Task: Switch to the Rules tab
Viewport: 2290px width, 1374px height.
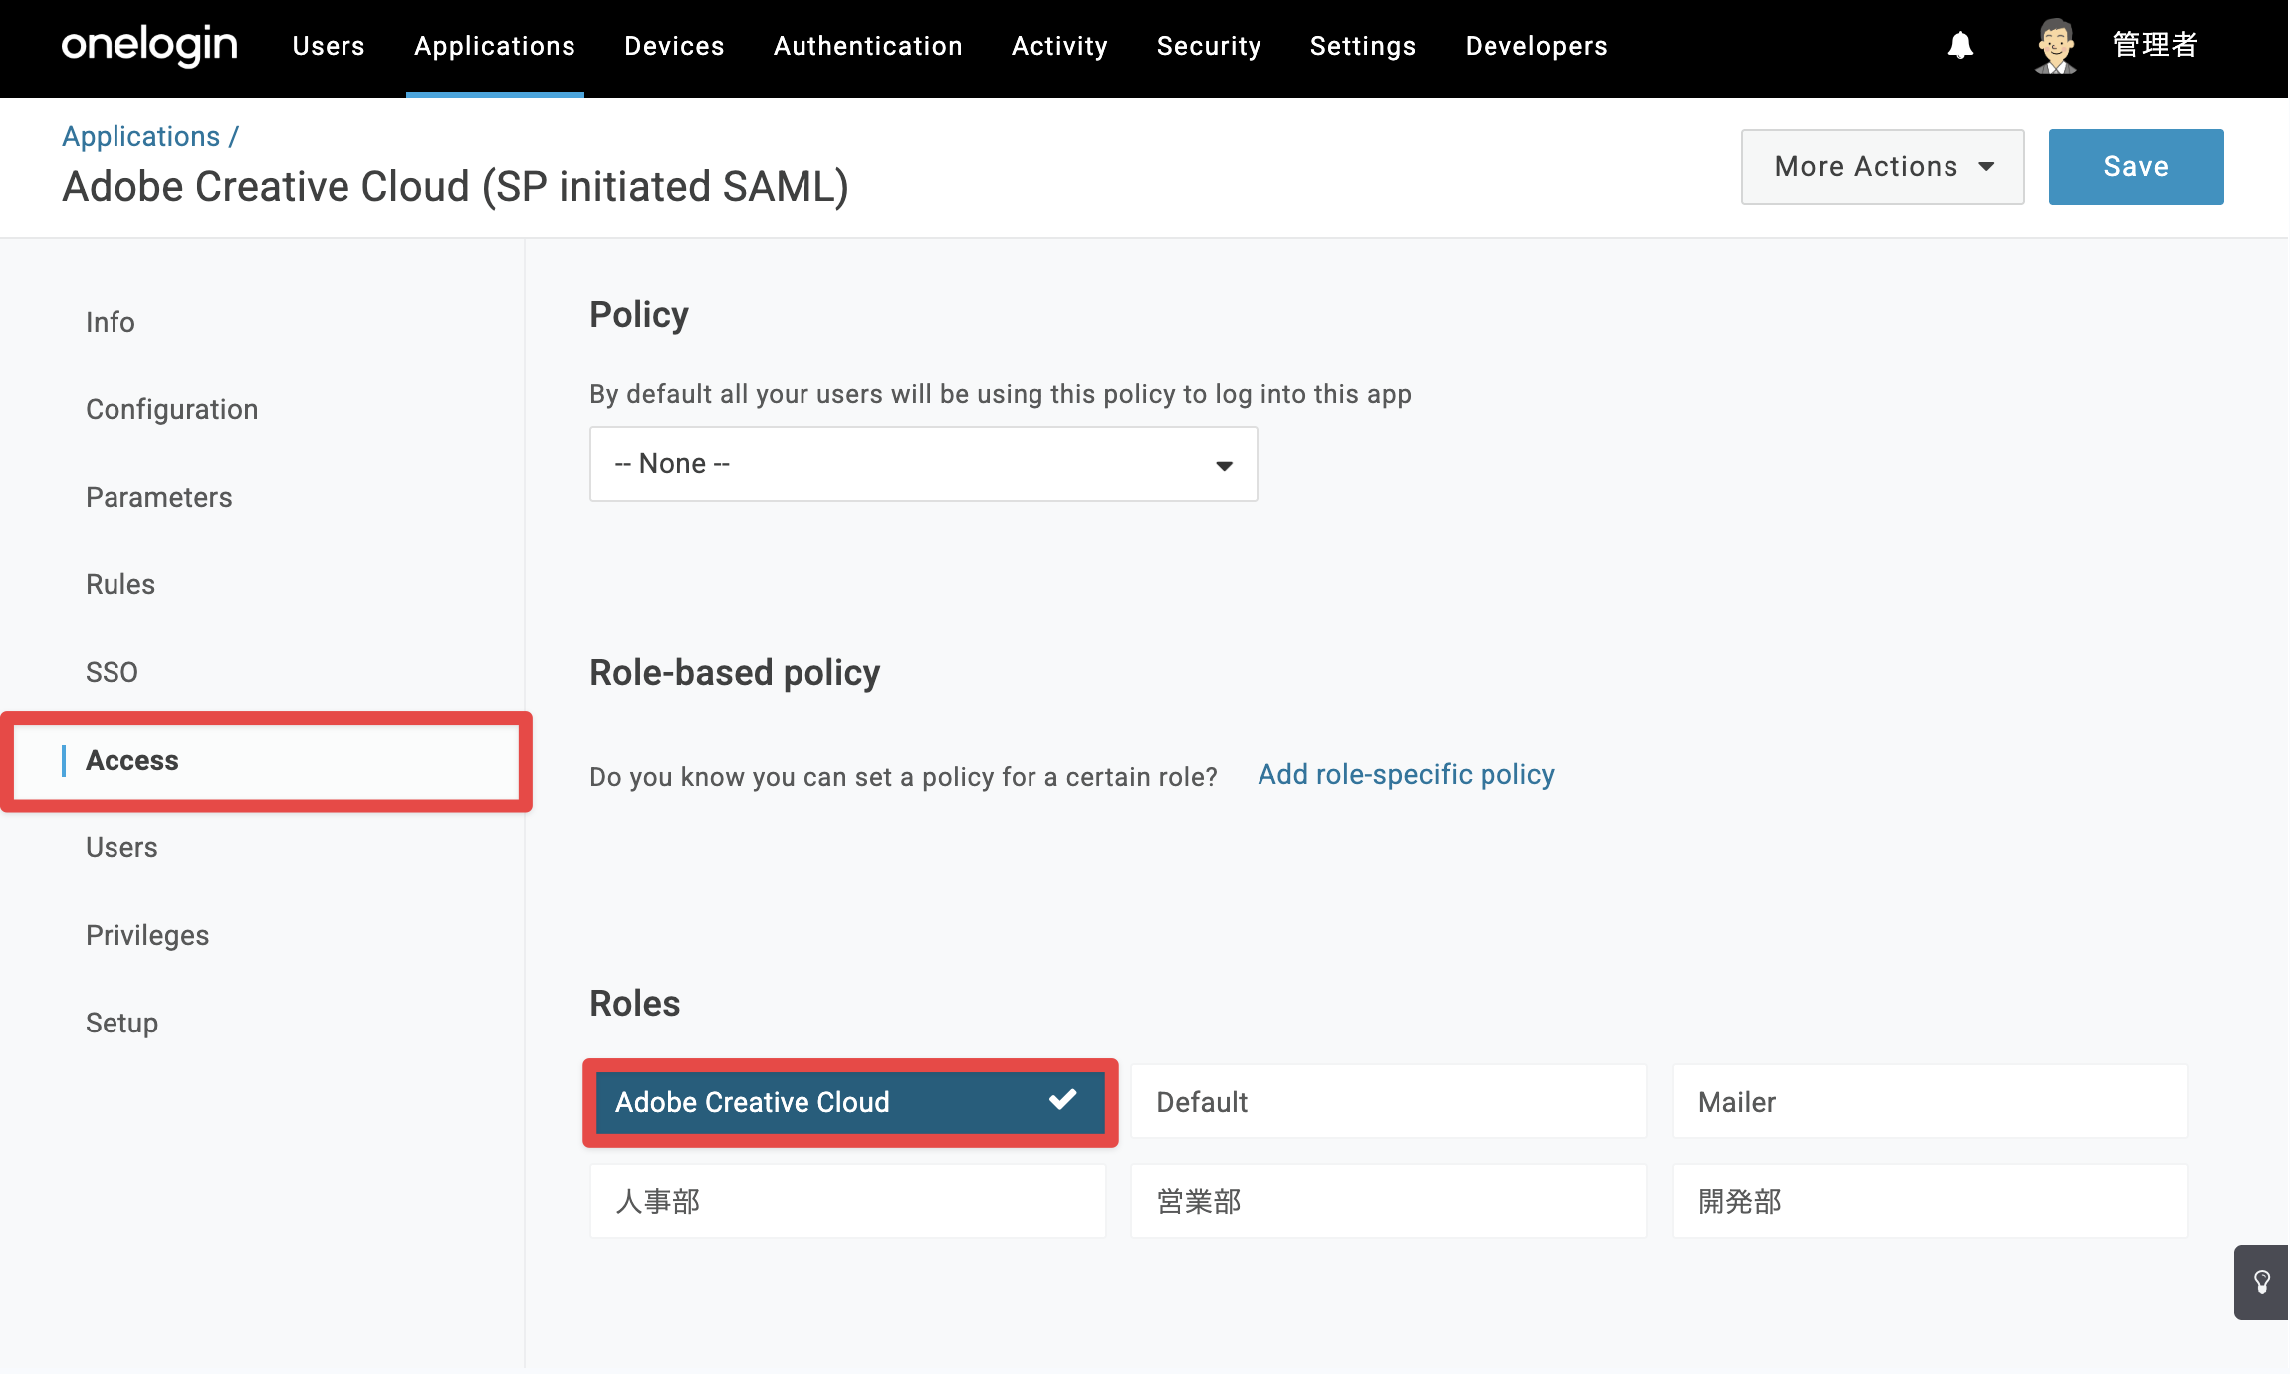Action: (120, 584)
